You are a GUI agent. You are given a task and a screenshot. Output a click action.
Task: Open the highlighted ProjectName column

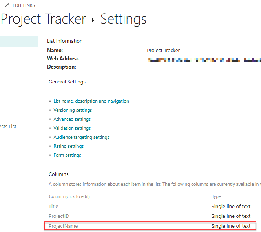(63, 226)
